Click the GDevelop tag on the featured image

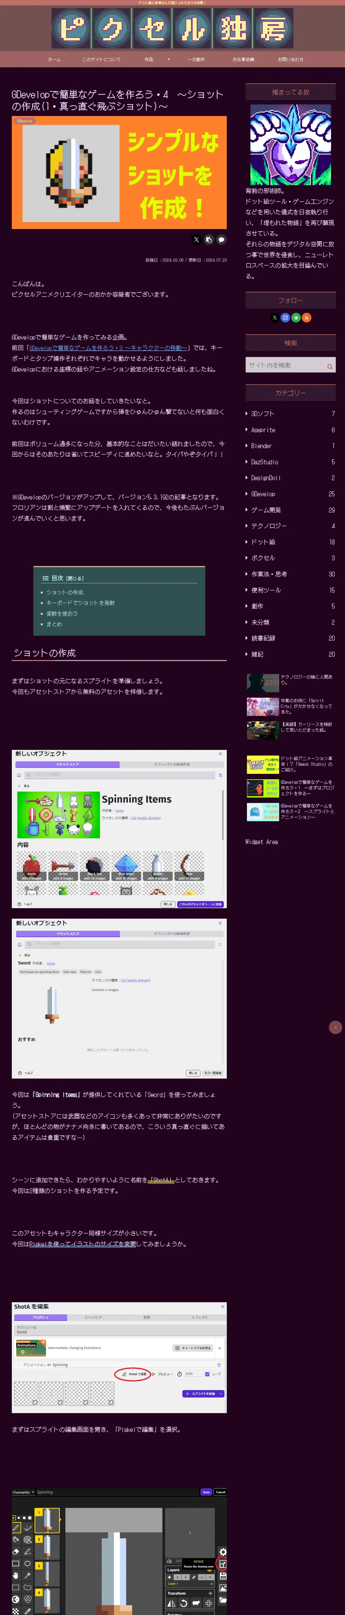[24, 121]
